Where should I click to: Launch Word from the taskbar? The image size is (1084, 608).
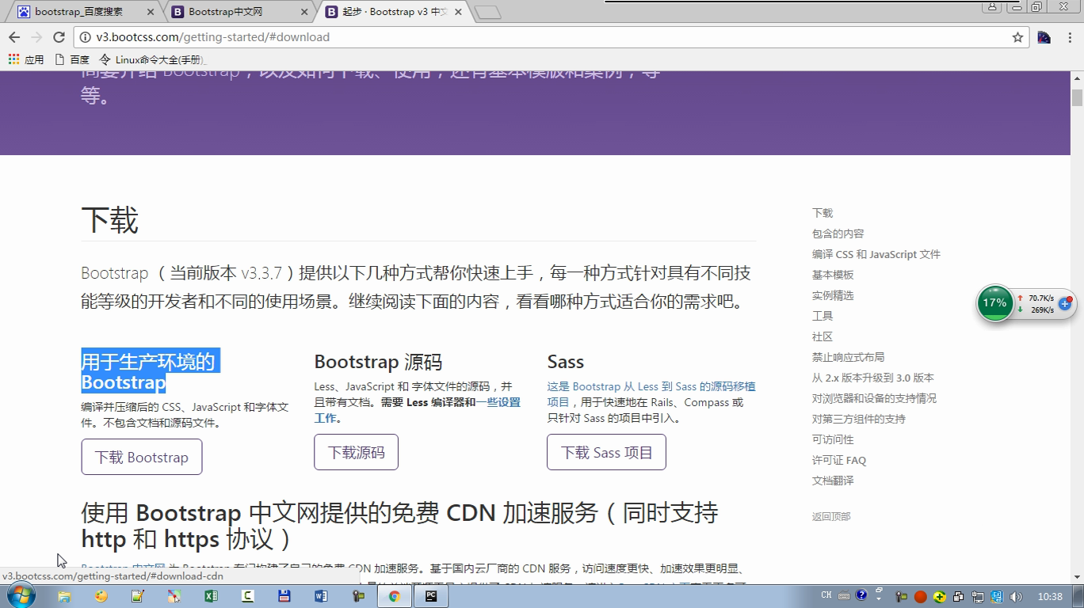coord(321,596)
